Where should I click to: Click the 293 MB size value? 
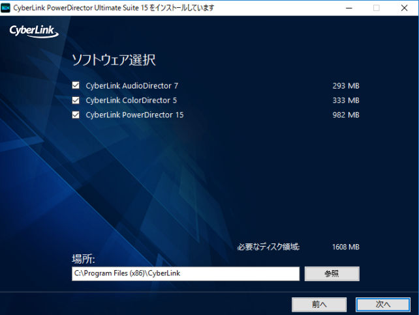tap(346, 86)
